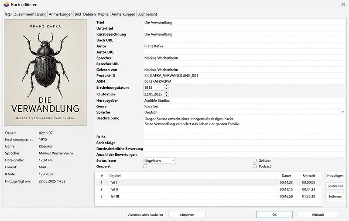Click the Produkt-ID field
Viewport: 349px width, 221px height.
[x=244, y=75]
